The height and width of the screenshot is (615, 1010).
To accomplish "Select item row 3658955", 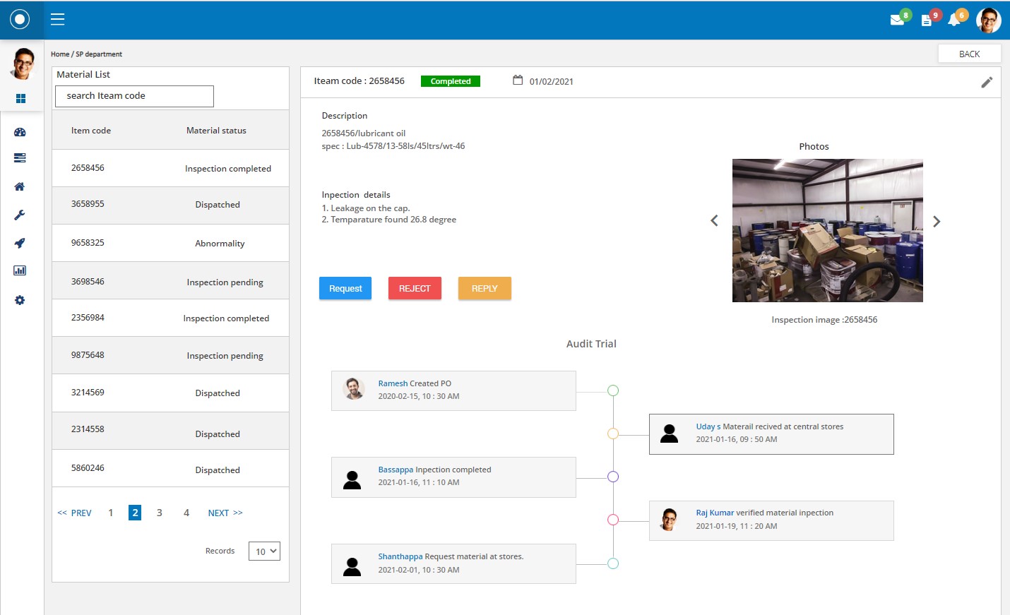I will coord(170,205).
